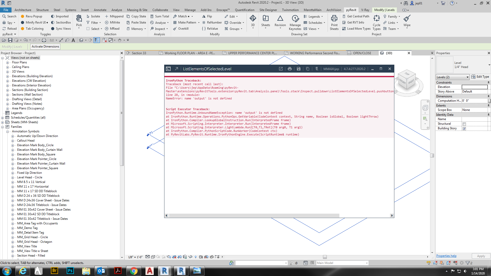Open Google Chrome from the taskbar

pyautogui.click(x=134, y=271)
